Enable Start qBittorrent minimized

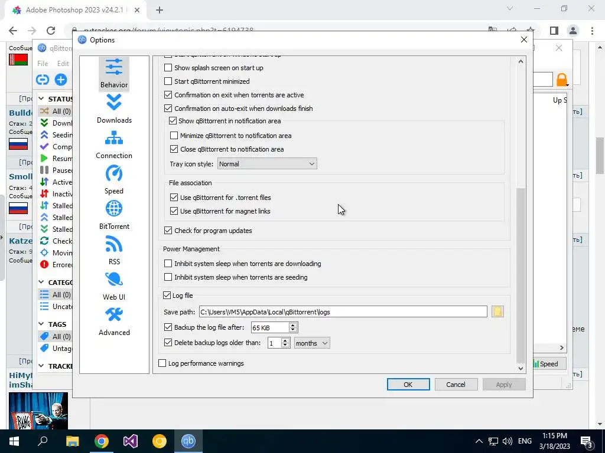(x=168, y=81)
